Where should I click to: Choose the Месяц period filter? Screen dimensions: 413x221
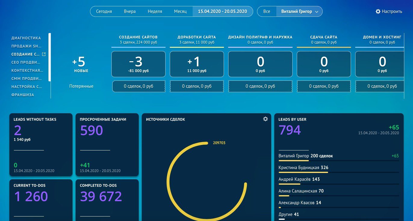click(x=180, y=11)
